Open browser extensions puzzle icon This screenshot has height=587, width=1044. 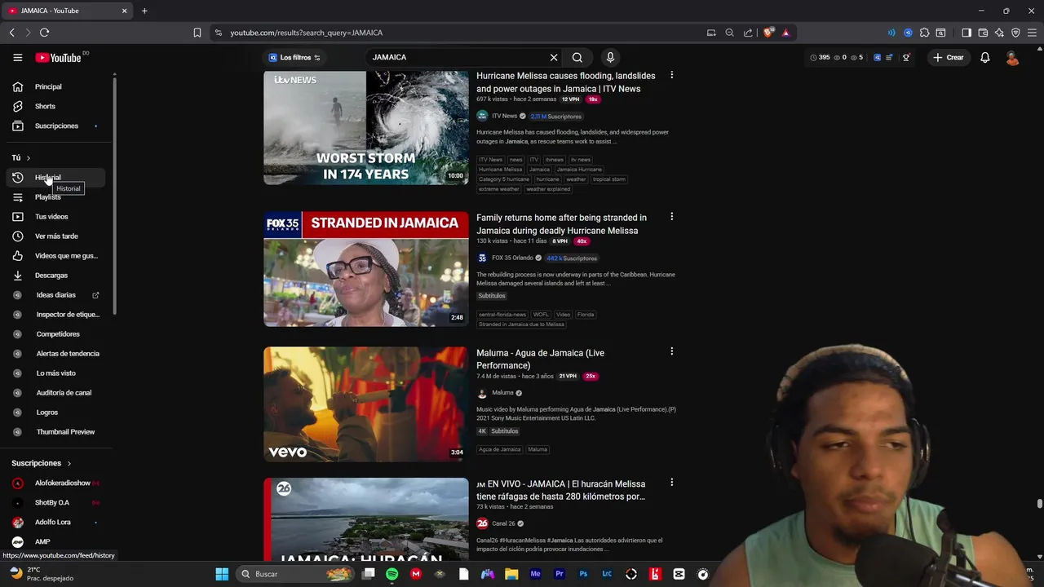tap(924, 33)
